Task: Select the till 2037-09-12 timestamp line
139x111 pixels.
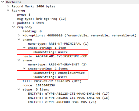Action: 52,81
